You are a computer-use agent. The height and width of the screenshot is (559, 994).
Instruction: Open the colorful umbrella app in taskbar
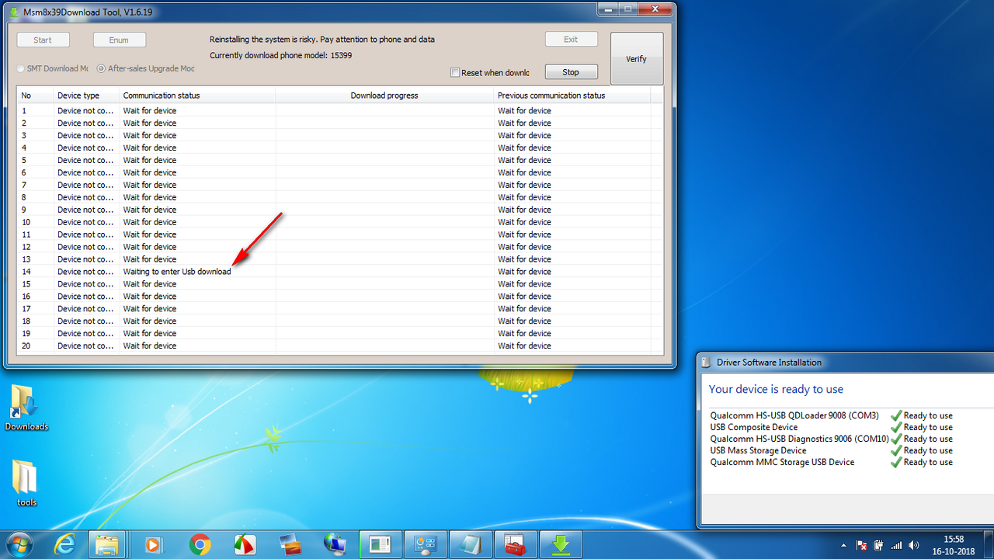tap(244, 545)
